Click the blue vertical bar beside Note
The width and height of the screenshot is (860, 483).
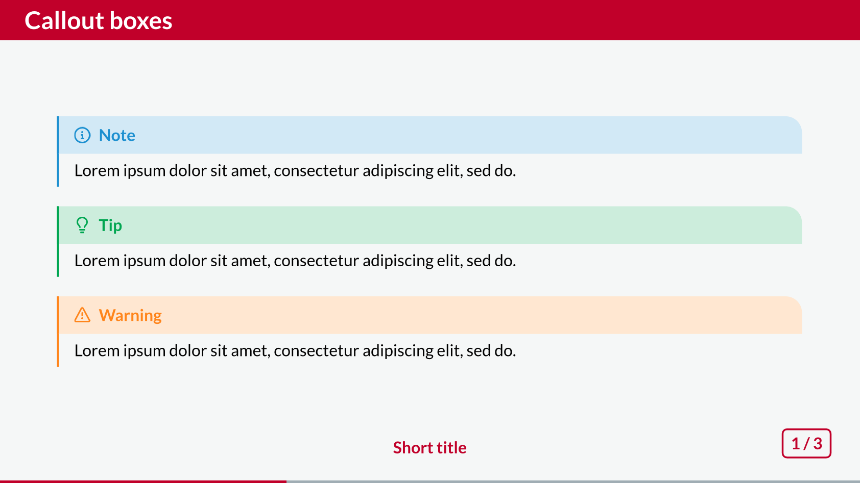pyautogui.click(x=58, y=151)
